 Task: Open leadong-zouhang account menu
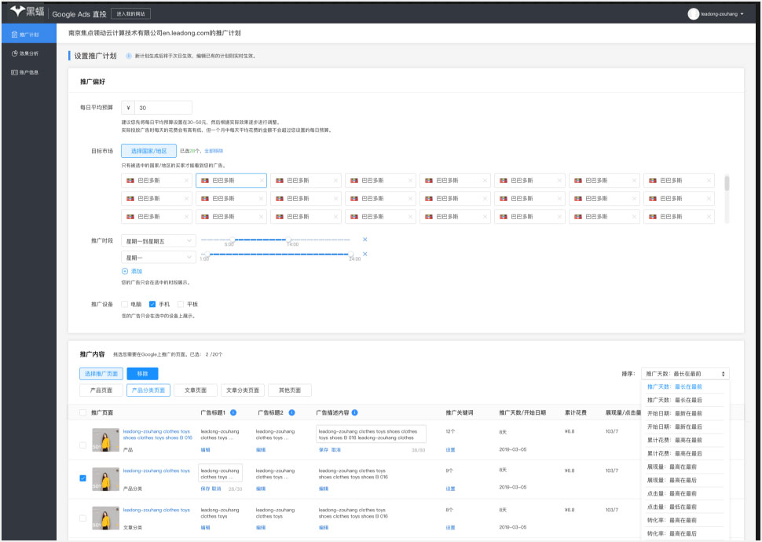715,13
